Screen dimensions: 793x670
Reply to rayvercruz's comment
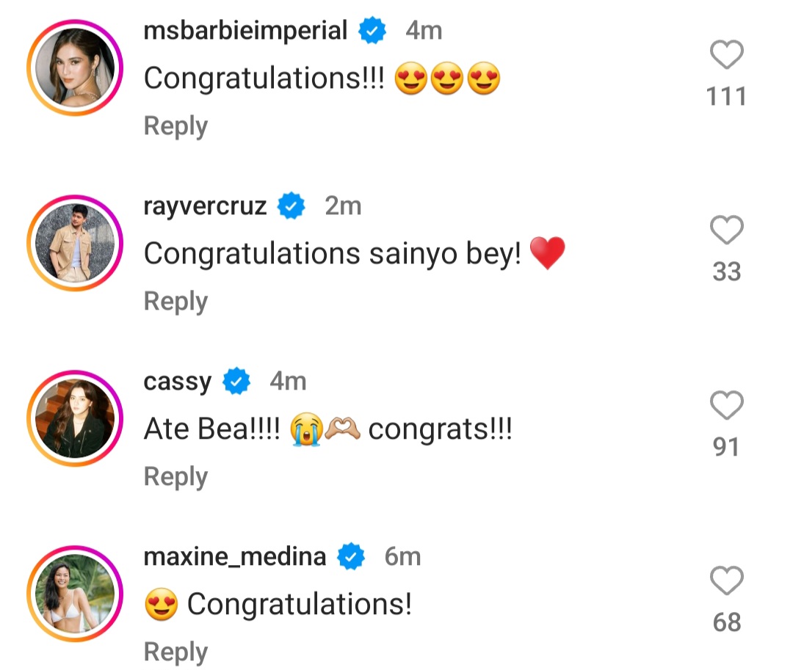pos(175,300)
